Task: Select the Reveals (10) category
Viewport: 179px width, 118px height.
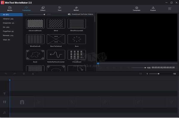Action: pos(8,35)
